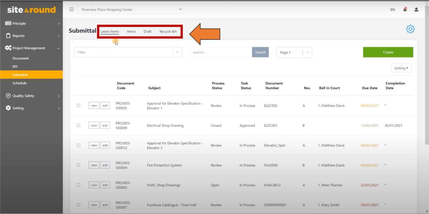Open the user profile icon
429x214 pixels.
[416, 9]
